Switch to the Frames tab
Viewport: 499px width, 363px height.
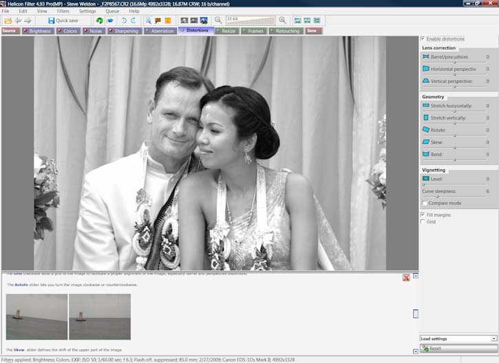(x=254, y=31)
